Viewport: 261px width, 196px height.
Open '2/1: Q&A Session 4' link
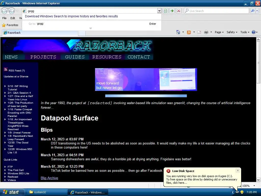tap(19, 93)
